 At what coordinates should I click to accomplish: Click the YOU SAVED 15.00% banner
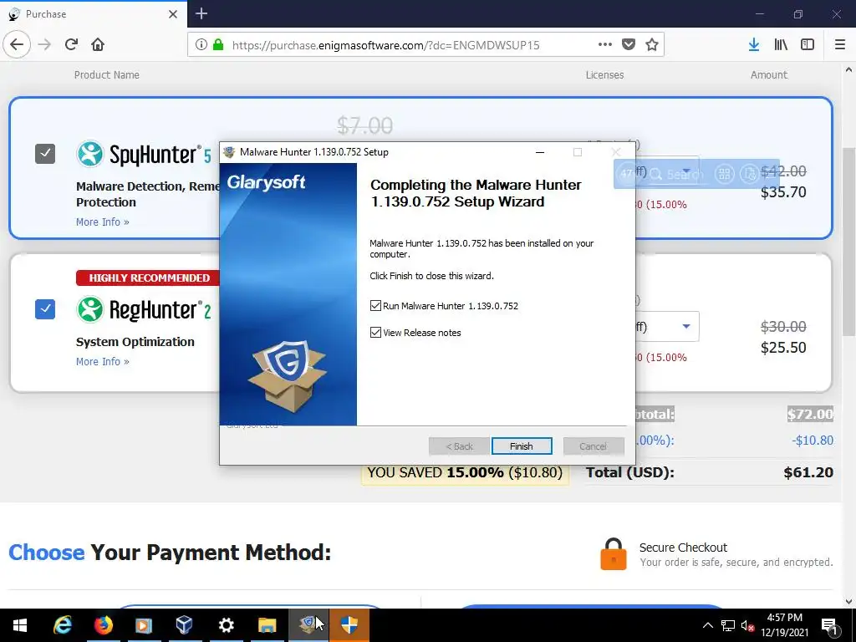coord(465,473)
